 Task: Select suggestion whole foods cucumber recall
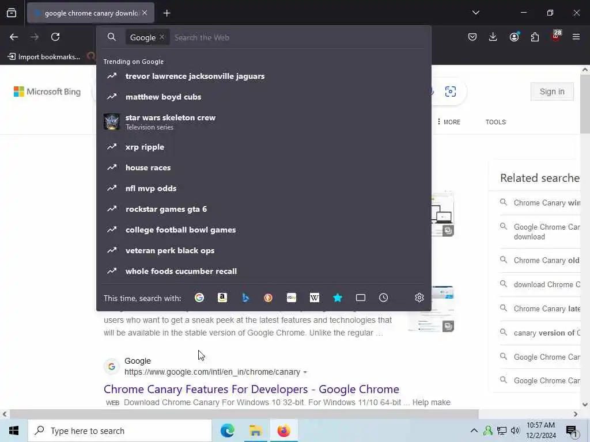tap(264, 271)
